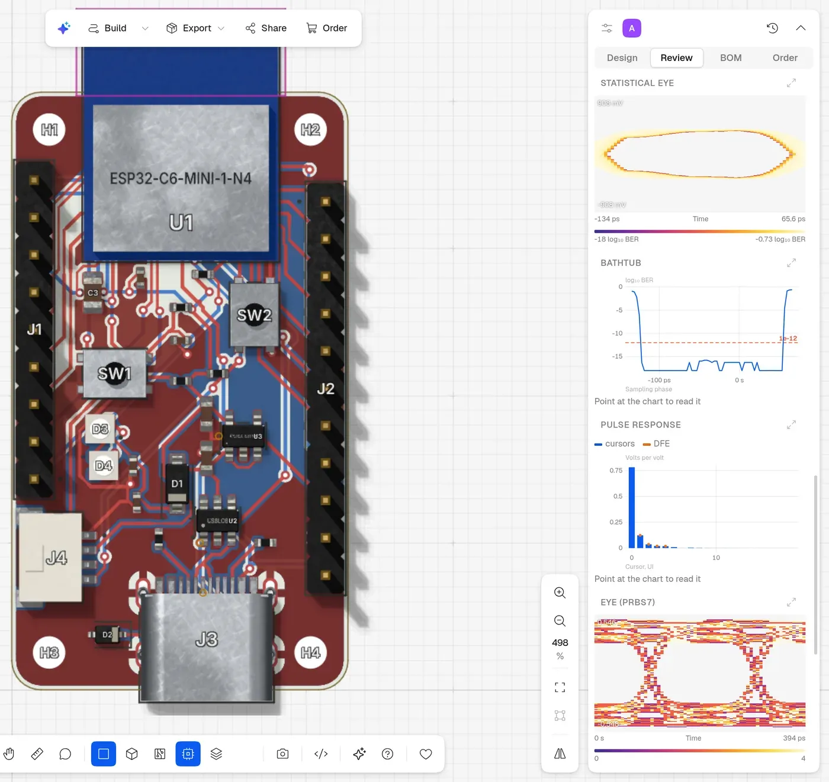Image resolution: width=829 pixels, height=782 pixels.
Task: Expand the Statistical Eye chart
Action: [791, 83]
